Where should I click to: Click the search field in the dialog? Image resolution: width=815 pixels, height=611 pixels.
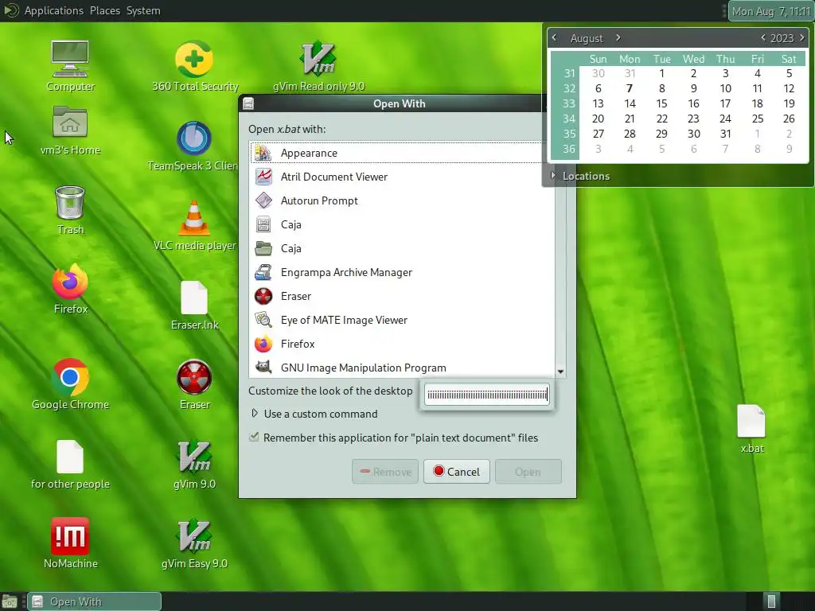pos(487,395)
